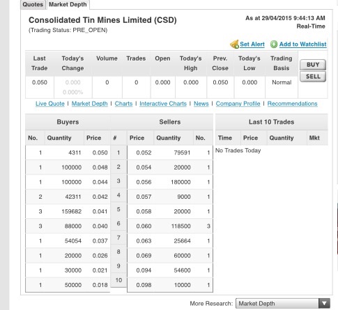Screen dimensions: 338x310
Task: Open the Set Alert link
Action: tap(252, 44)
